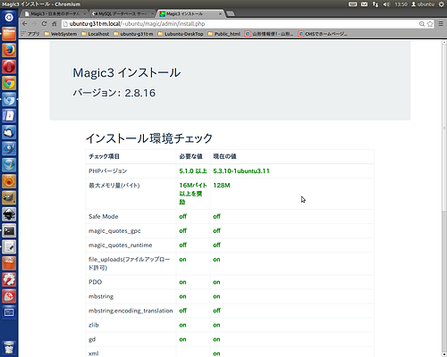This screenshot has width=447, height=357.
Task: Open the 山形情報便 bookmark
Action: tap(269, 34)
